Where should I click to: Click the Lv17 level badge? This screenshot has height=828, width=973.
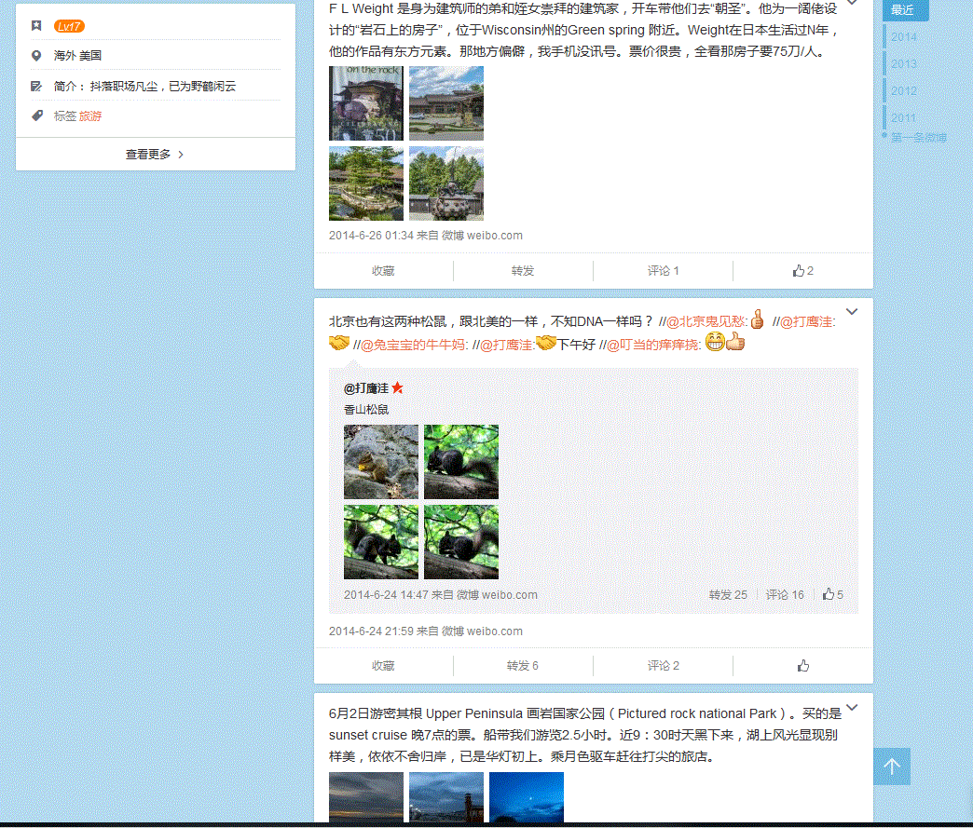(x=69, y=26)
